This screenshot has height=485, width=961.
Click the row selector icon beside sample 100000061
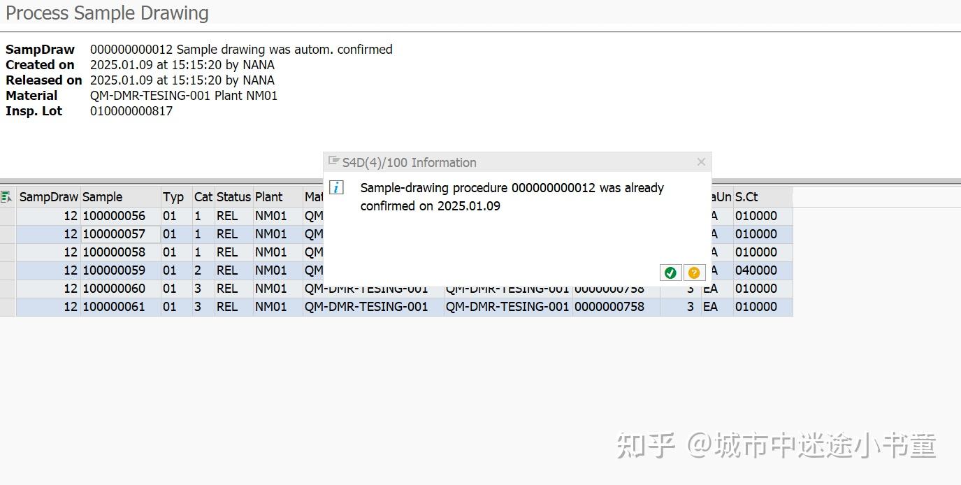7,306
